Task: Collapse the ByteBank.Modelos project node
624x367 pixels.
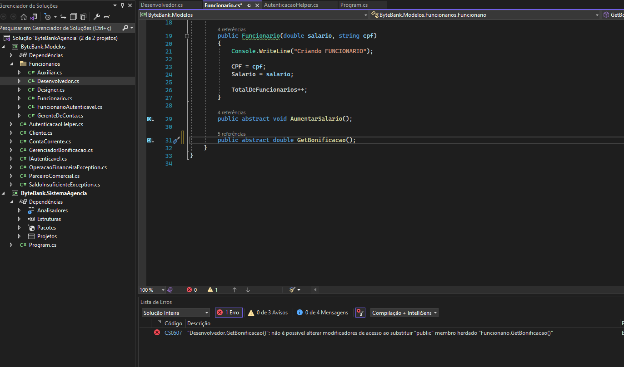Action: (x=4, y=47)
